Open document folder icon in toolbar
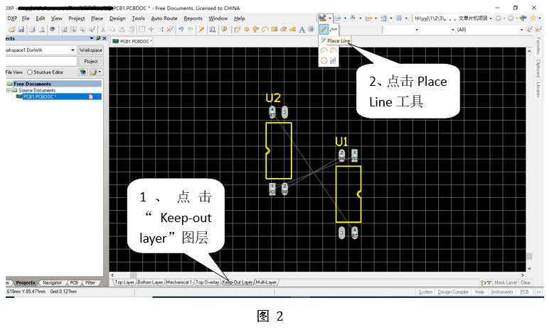 [11, 30]
